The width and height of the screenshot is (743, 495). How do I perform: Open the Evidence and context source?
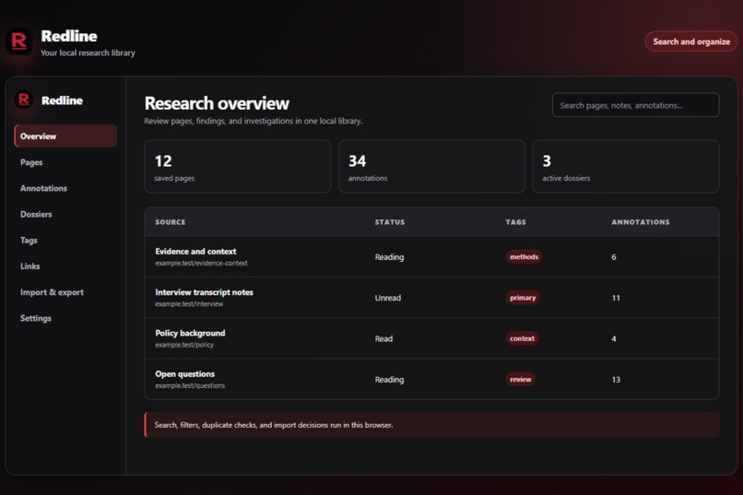point(195,252)
